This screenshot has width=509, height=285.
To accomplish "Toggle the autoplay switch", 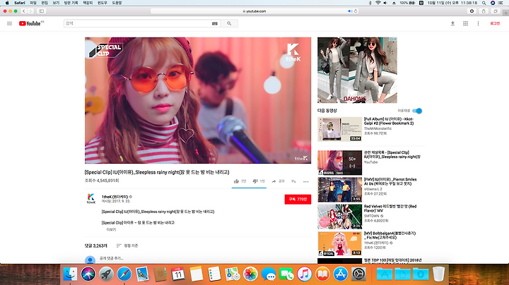I will click(x=417, y=111).
